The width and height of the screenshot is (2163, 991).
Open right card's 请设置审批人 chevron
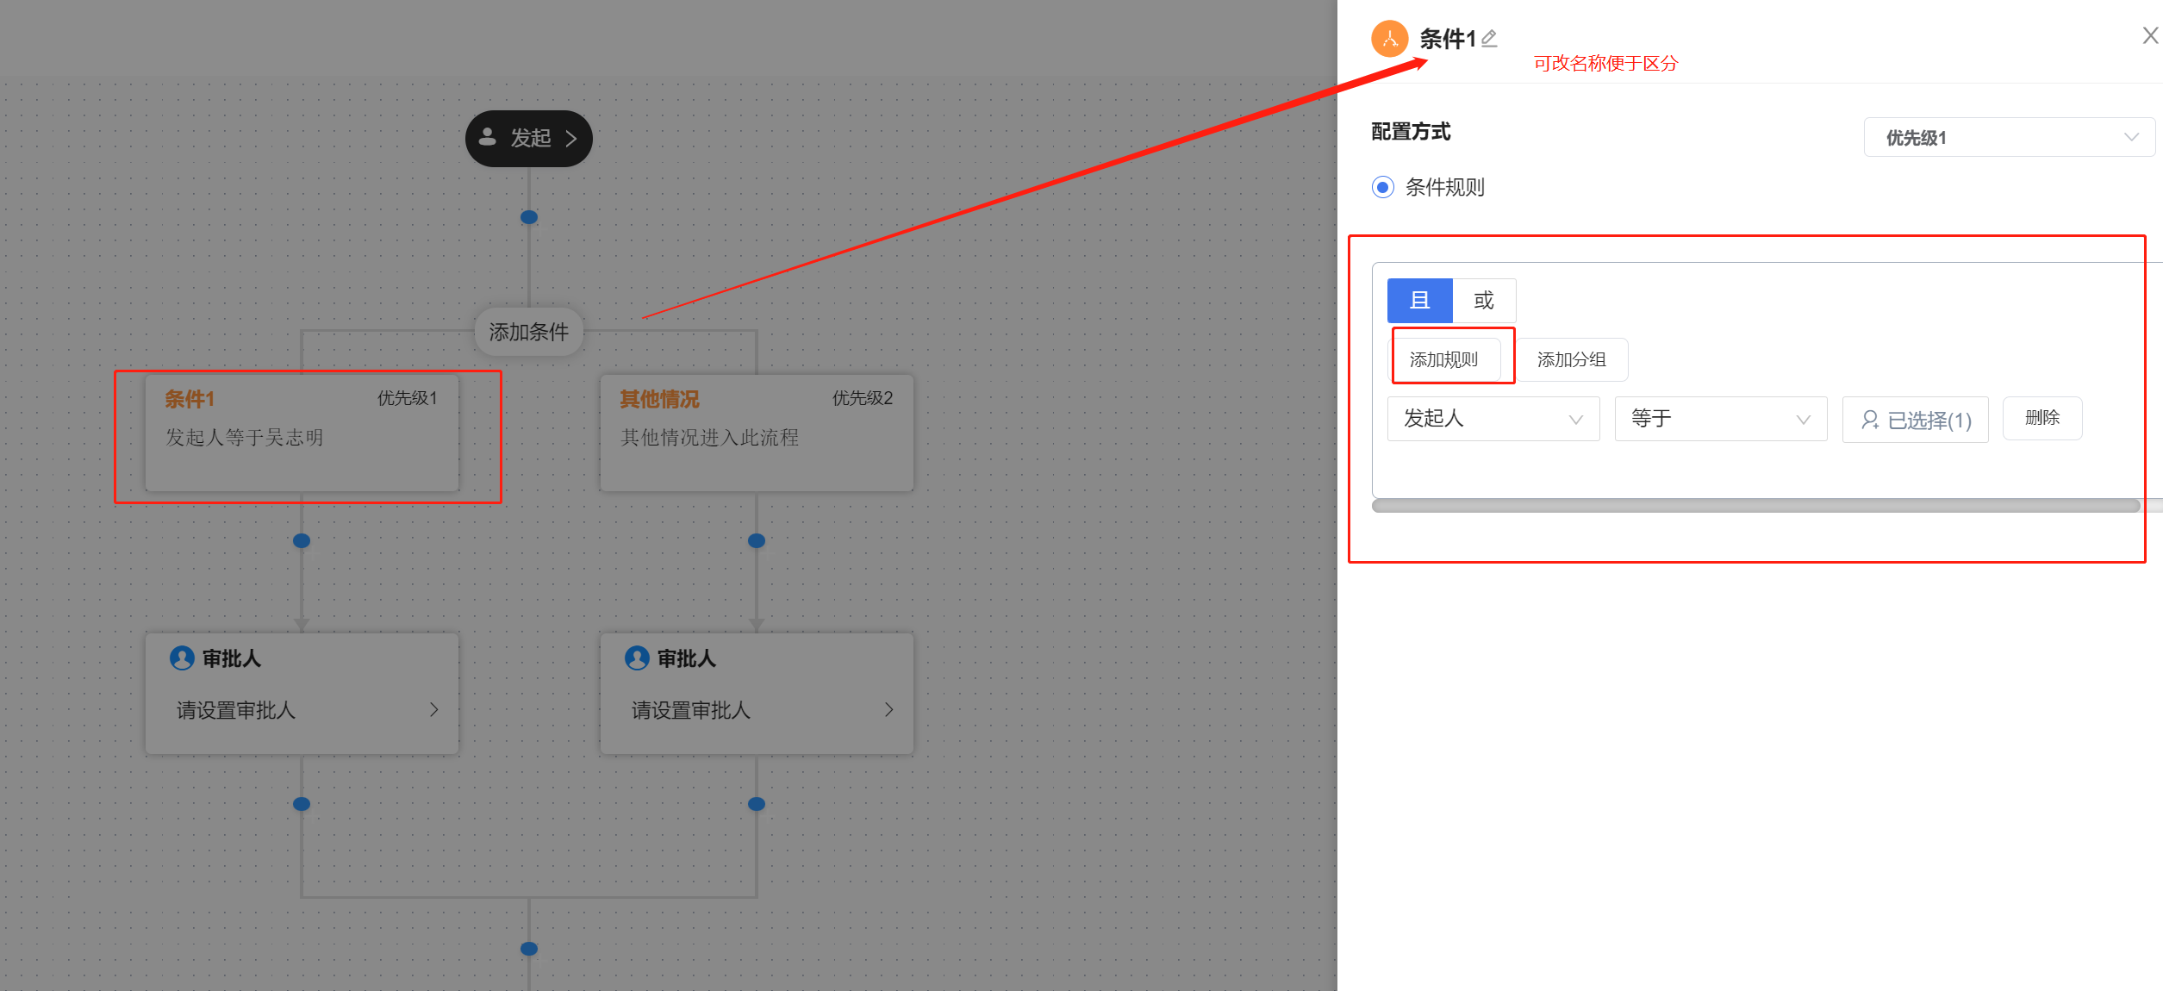888,710
